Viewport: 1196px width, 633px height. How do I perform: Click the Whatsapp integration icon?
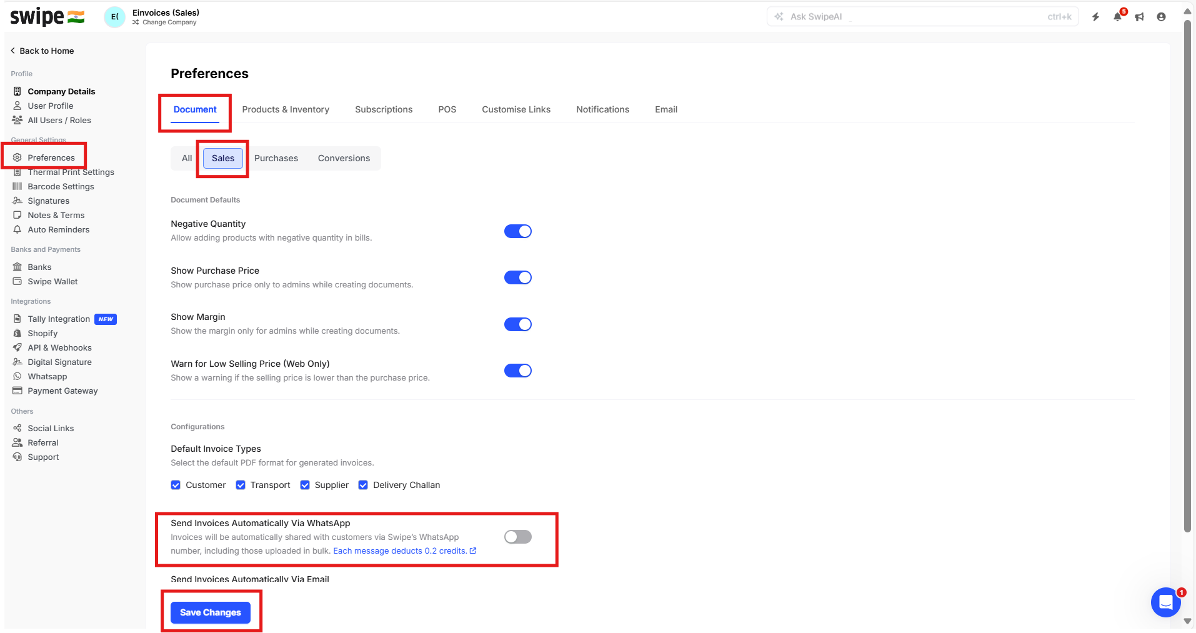pyautogui.click(x=17, y=376)
